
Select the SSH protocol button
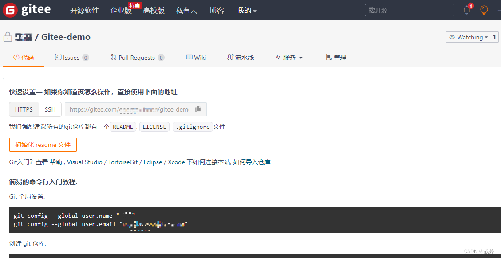pos(50,109)
